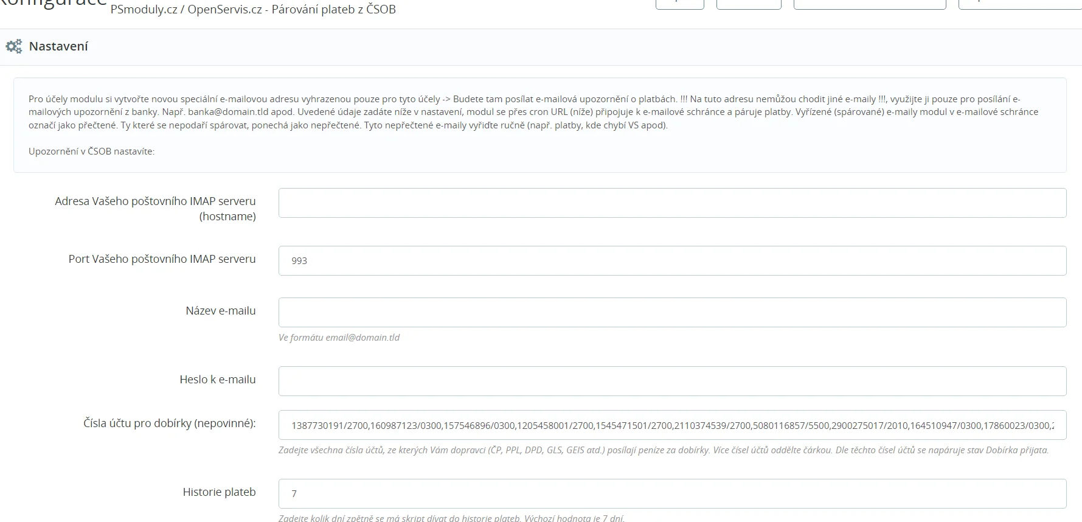Click the 'Heslo k e-mailu' label
The image size is (1082, 522).
click(x=217, y=379)
